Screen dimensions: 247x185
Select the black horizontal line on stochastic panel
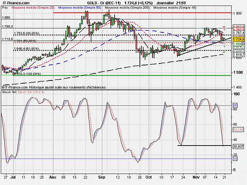(204, 146)
